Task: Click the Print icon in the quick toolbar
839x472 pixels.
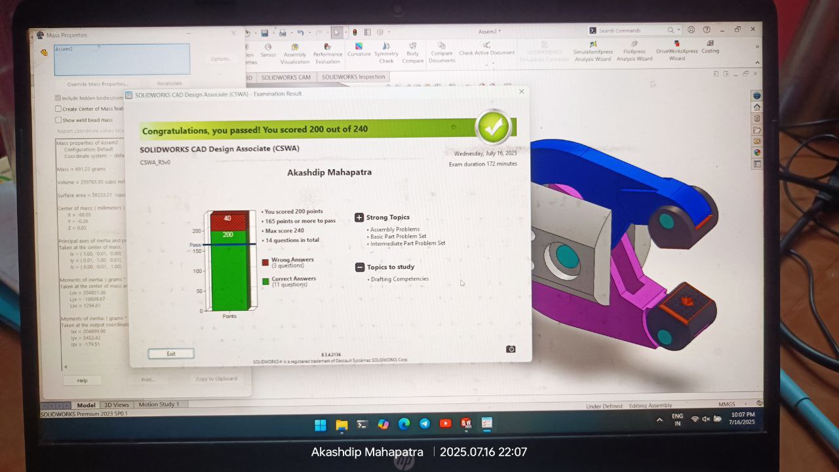Action: (283, 33)
